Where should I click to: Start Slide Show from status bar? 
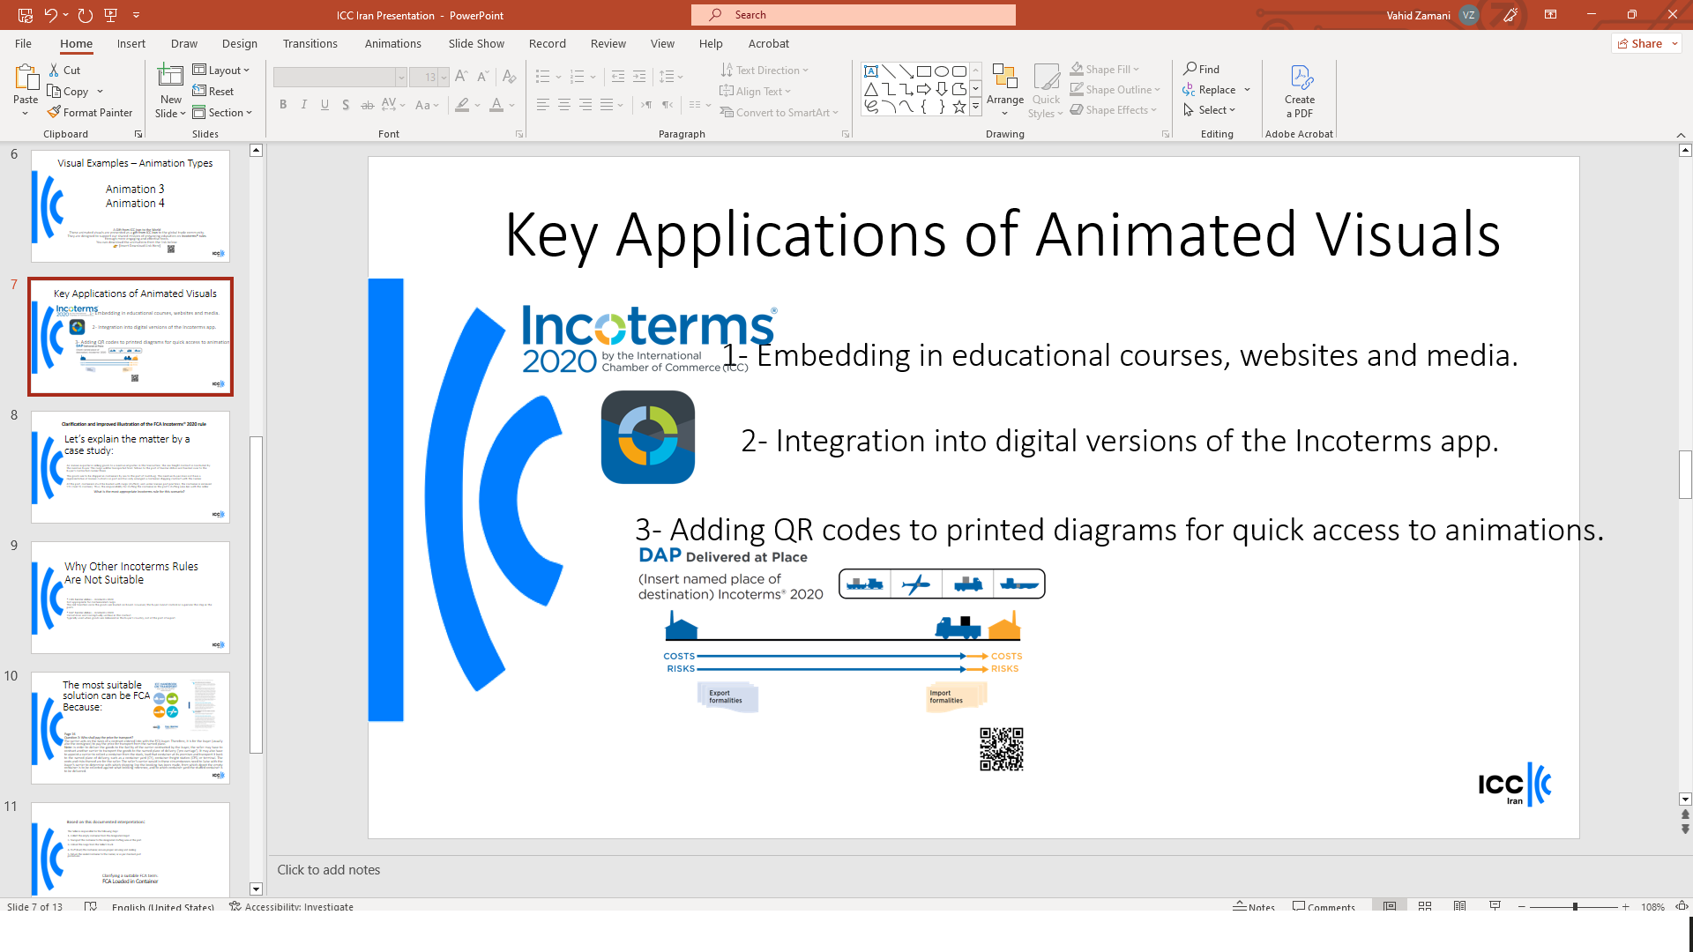click(1495, 906)
